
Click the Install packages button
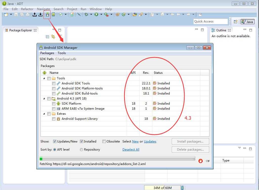point(190,141)
